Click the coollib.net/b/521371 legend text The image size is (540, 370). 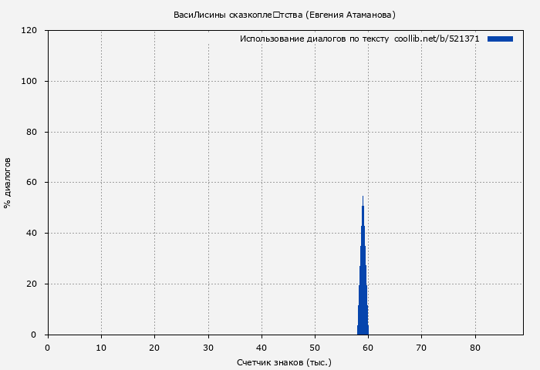[437, 39]
